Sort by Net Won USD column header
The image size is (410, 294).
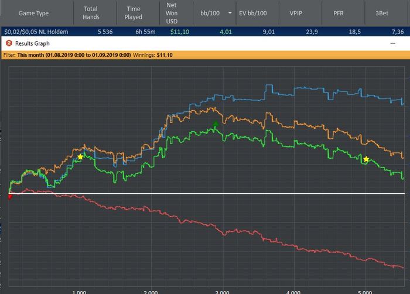point(172,13)
